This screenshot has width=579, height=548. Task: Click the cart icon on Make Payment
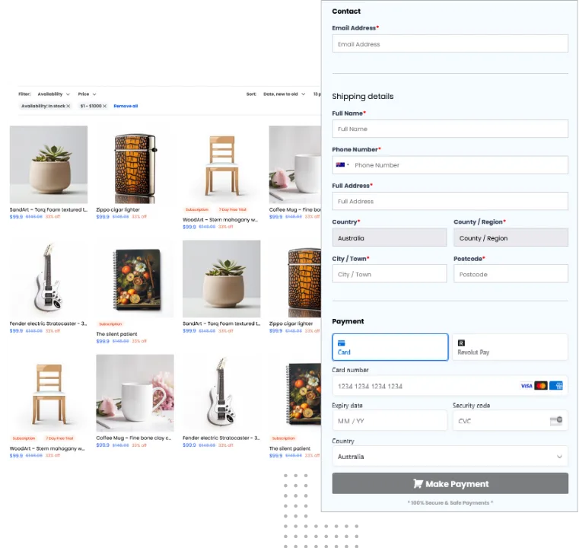pyautogui.click(x=418, y=483)
